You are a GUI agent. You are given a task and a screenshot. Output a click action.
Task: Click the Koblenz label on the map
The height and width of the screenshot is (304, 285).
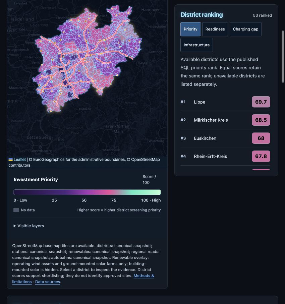coord(85,109)
